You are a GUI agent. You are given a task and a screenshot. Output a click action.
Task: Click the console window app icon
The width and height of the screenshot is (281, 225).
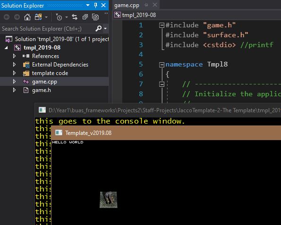click(43, 110)
